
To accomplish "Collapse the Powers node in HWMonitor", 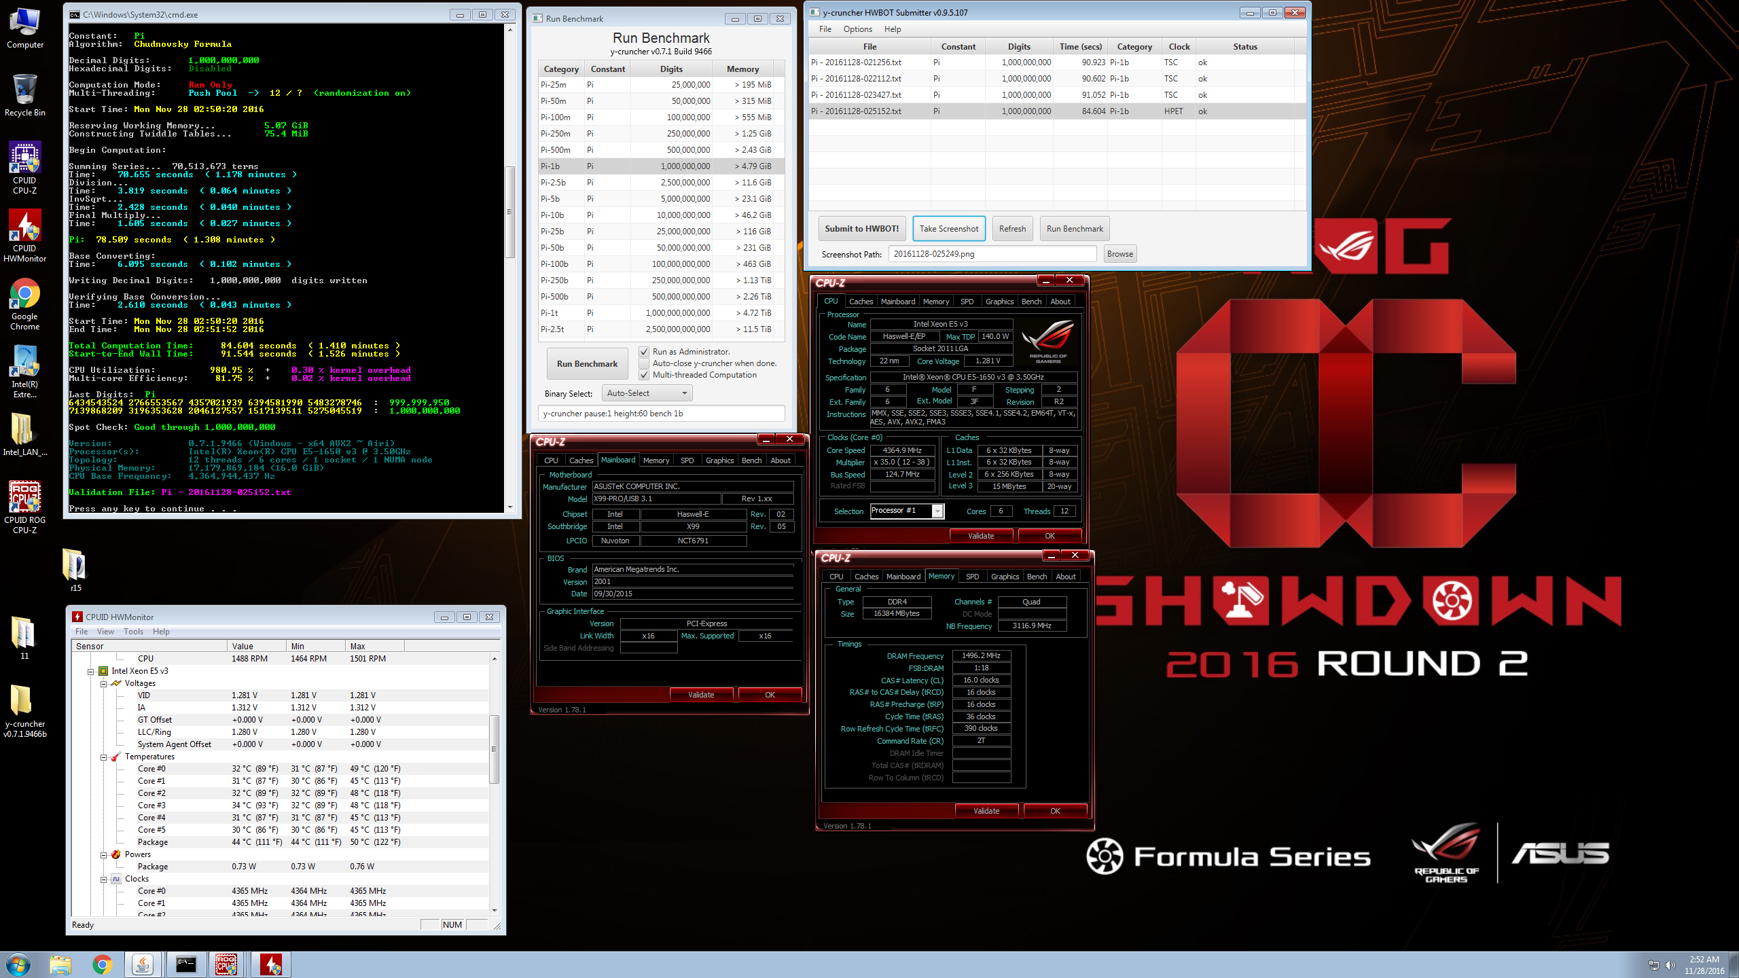I will (104, 854).
